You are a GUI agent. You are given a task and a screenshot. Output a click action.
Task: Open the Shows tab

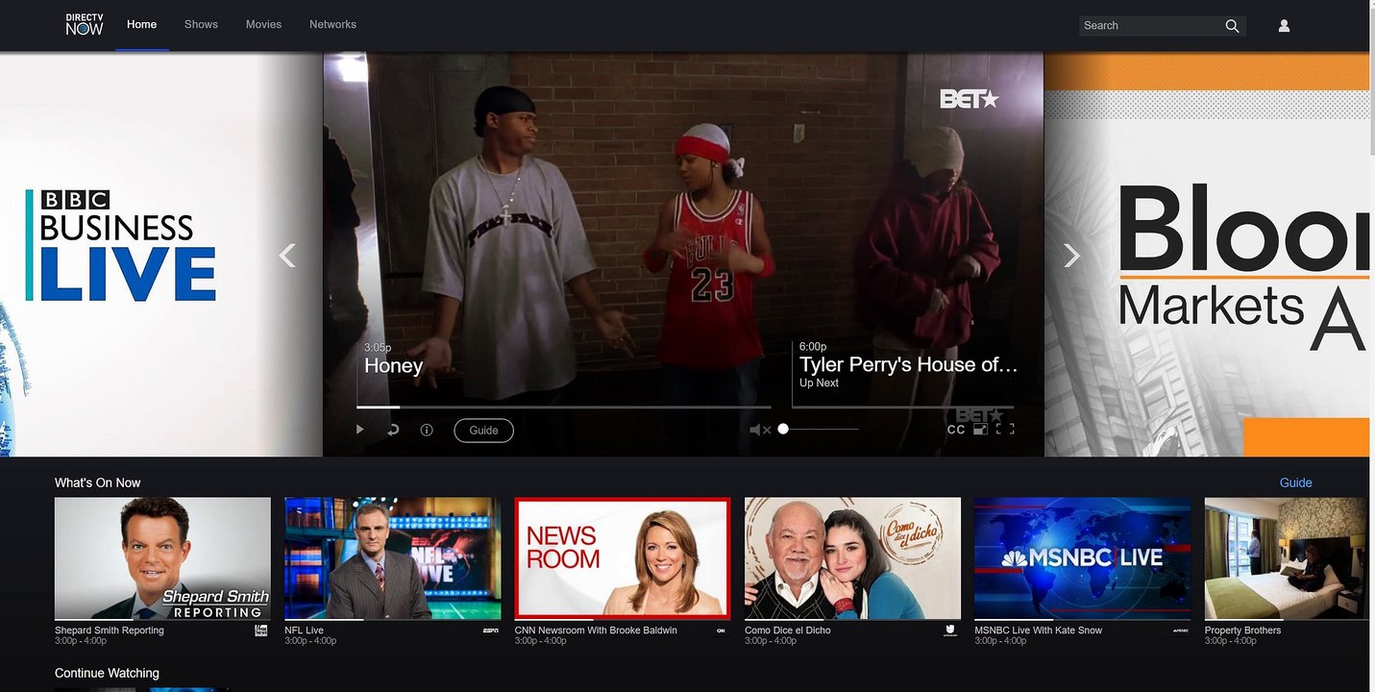click(x=201, y=25)
